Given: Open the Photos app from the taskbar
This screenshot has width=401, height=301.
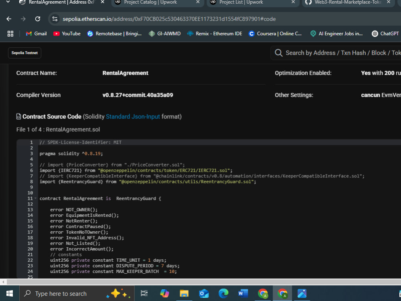Looking at the screenshot, I should pos(302,293).
